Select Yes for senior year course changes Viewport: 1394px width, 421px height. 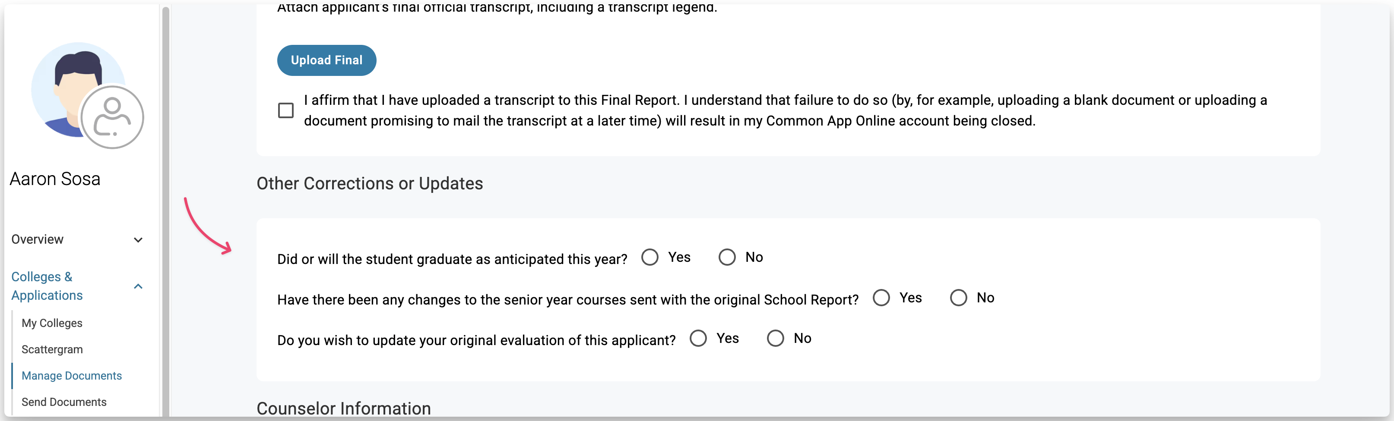point(881,298)
